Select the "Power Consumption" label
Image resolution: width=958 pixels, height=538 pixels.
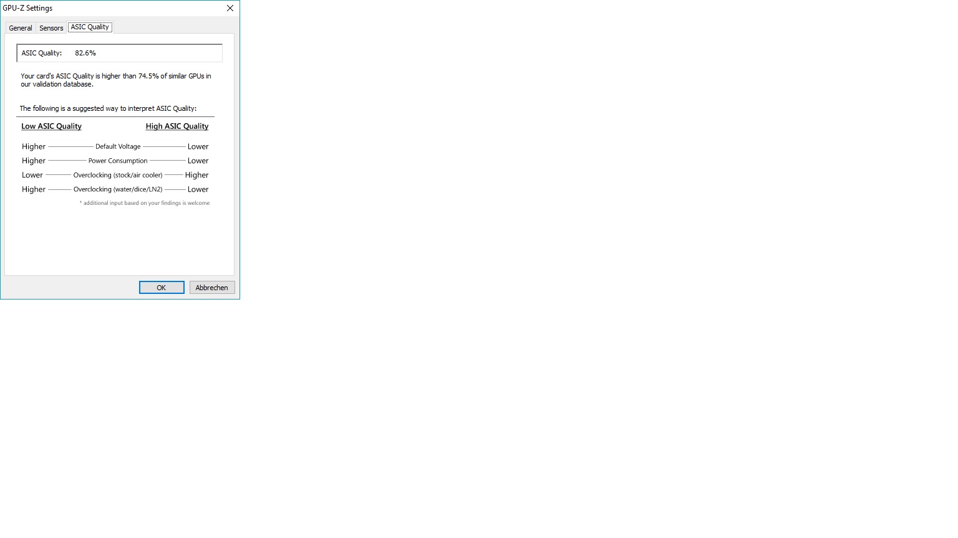118,161
